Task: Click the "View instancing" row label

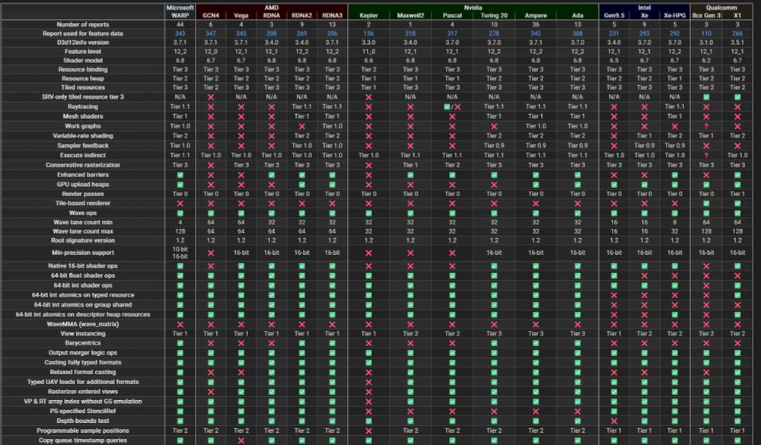Action: (x=82, y=334)
